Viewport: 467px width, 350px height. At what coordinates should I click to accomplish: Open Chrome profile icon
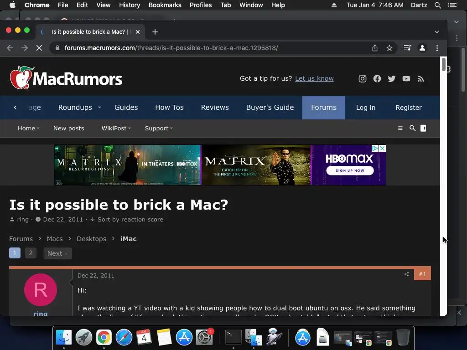point(422,48)
